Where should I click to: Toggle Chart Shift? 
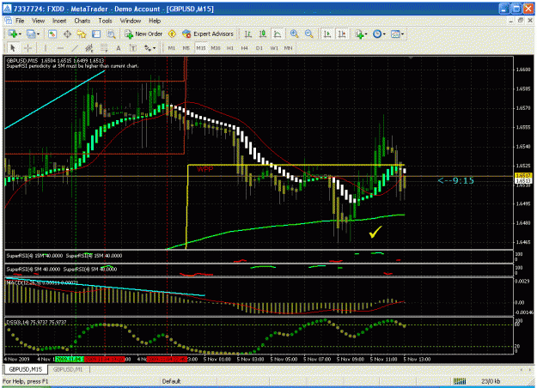click(x=342, y=33)
